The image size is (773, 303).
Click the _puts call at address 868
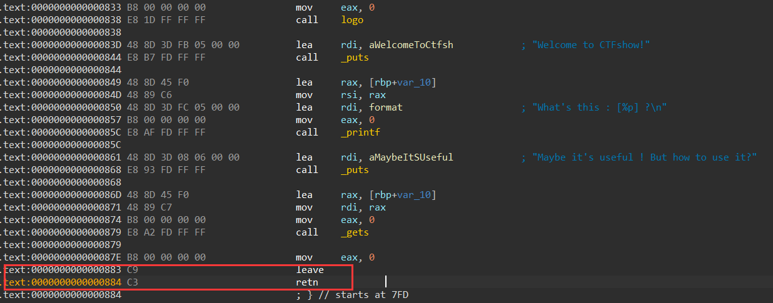(355, 170)
